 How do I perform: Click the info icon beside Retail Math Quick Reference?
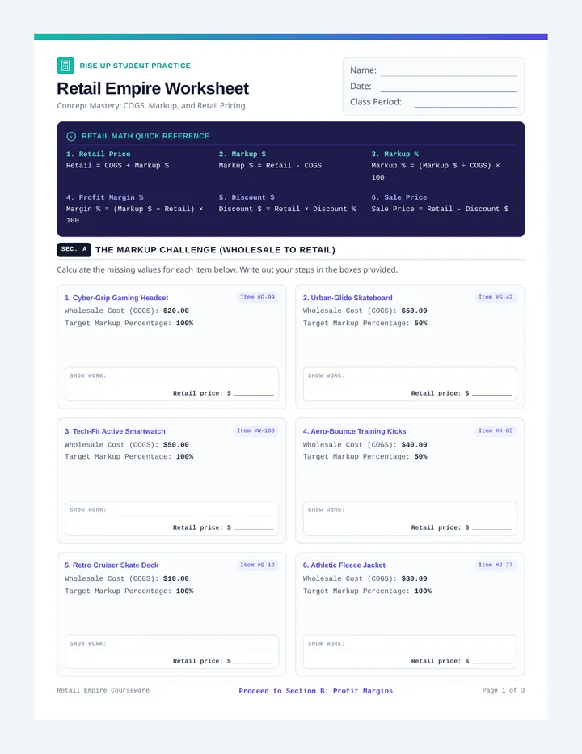(71, 136)
